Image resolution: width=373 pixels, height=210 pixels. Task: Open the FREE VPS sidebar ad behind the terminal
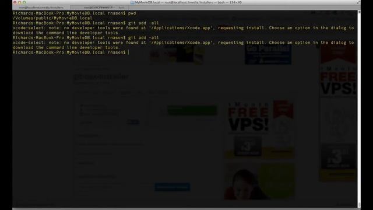tap(338, 113)
